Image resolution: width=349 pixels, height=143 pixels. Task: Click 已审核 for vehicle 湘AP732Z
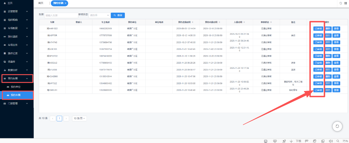(x=318, y=83)
